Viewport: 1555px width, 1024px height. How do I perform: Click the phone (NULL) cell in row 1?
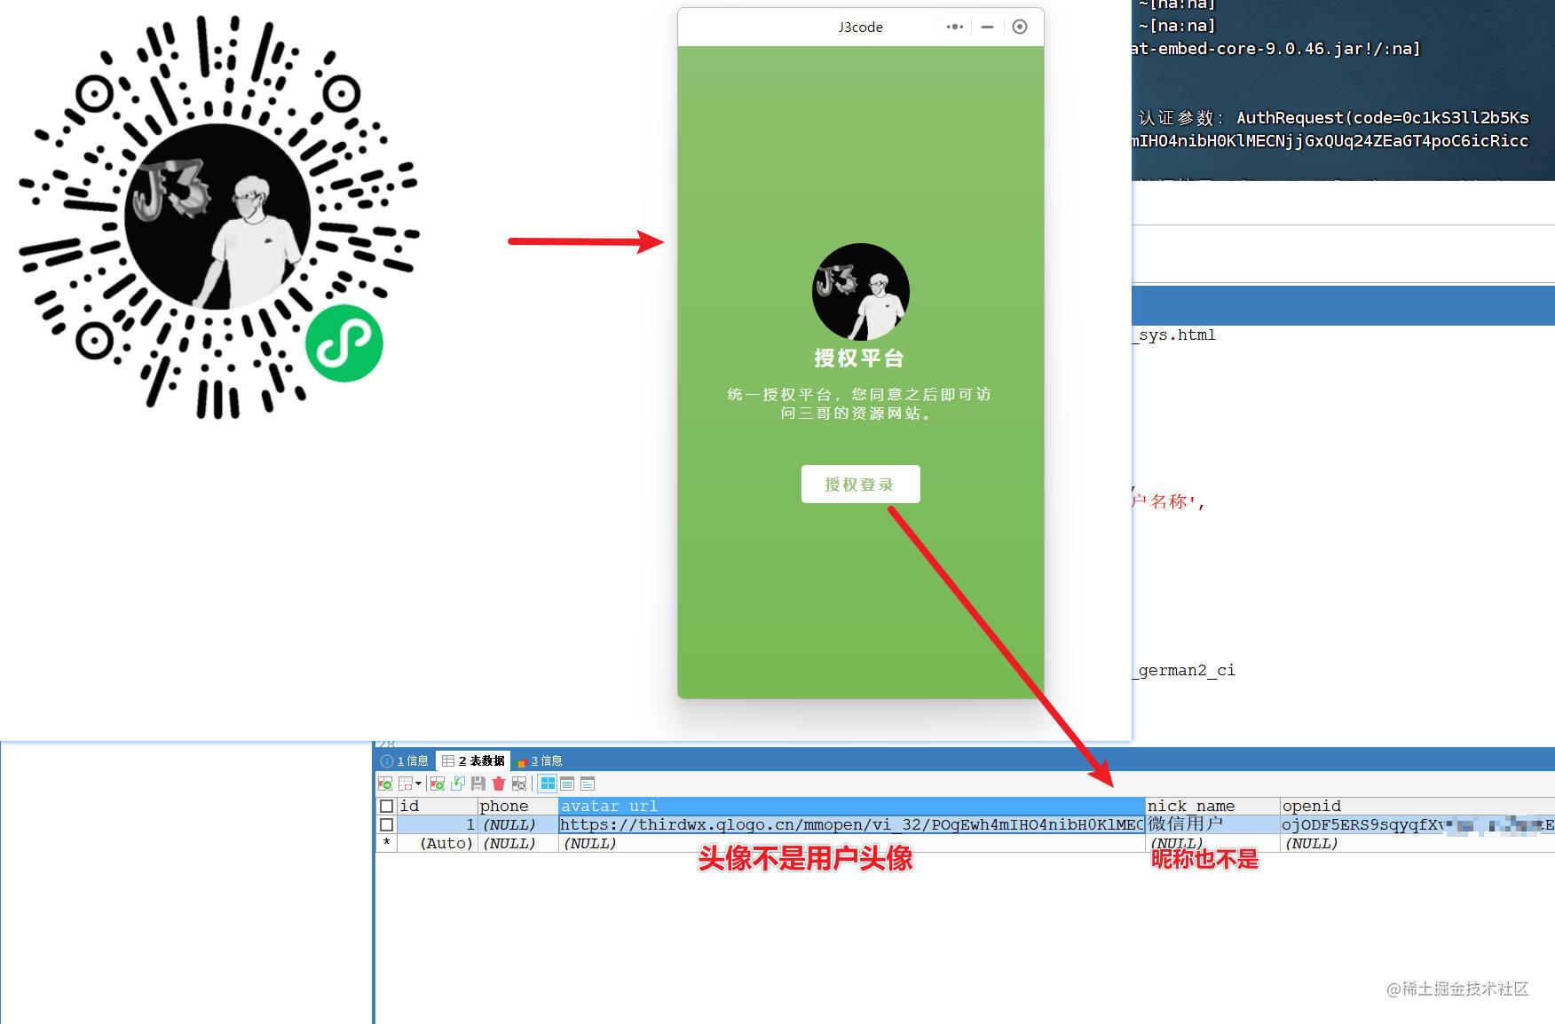pyautogui.click(x=518, y=824)
